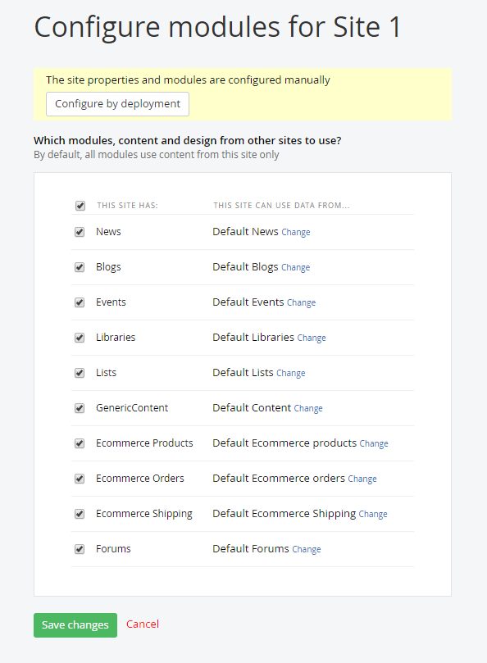
Task: Click the red Cancel link
Action: 143,624
